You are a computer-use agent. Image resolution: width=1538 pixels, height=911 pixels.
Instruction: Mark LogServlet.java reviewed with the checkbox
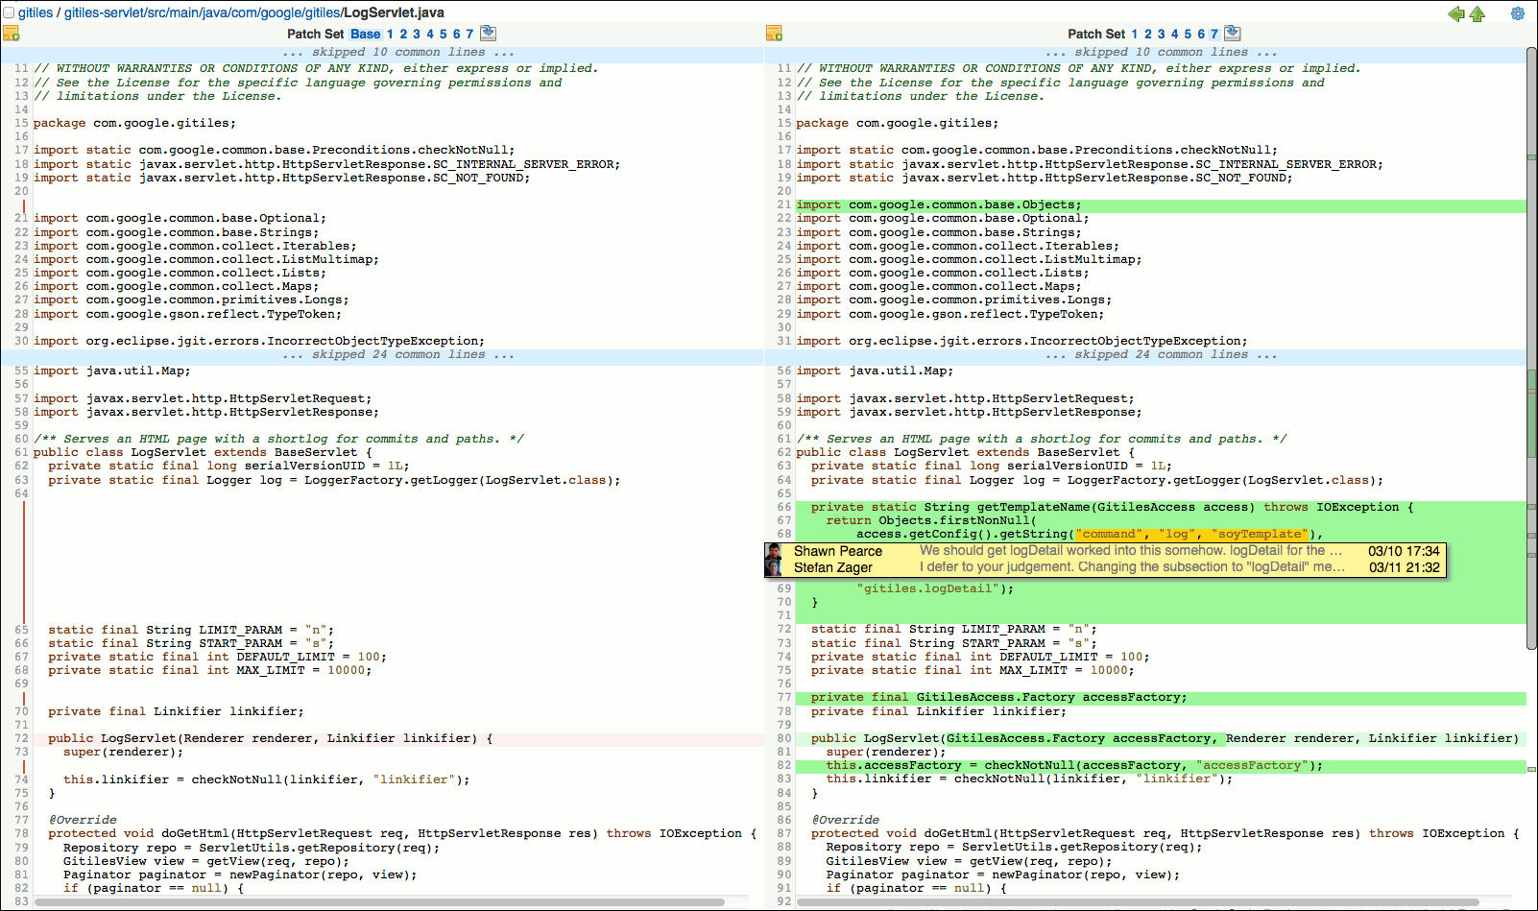click(9, 12)
